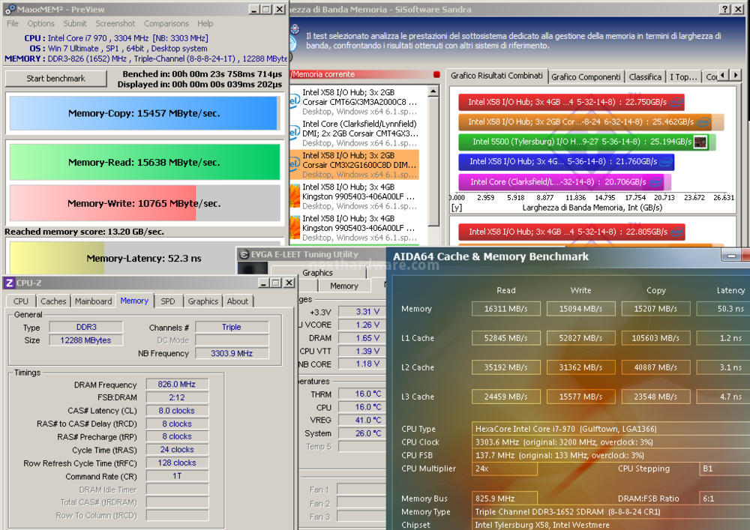Click the left tab-scroll arrow in Sandra
750x530 pixels.
tap(723, 75)
